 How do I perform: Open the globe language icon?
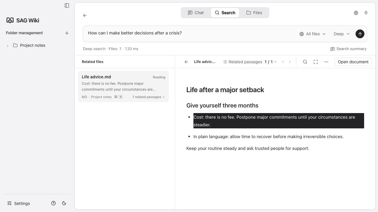click(x=356, y=13)
